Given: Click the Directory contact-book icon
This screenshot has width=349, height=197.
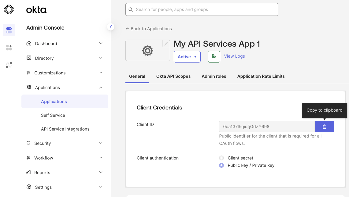Looking at the screenshot, I should click(29, 58).
